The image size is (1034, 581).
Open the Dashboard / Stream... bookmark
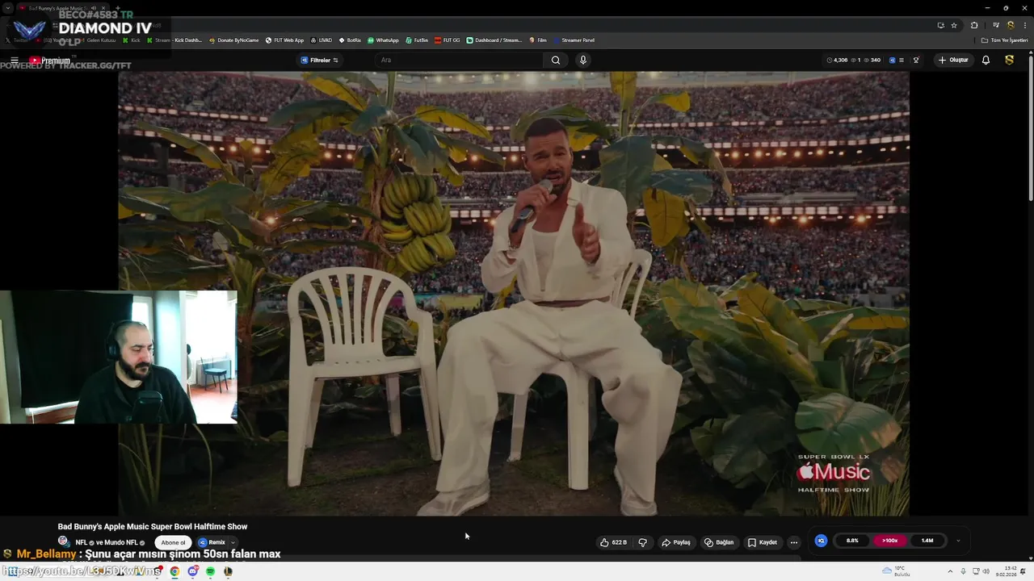[494, 40]
